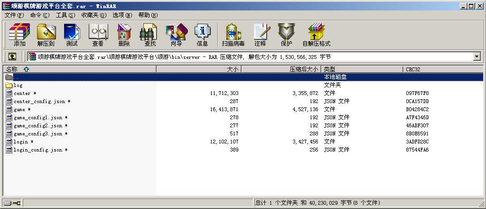Click packed size 4,527,136
486x209 pixels.
coord(305,109)
